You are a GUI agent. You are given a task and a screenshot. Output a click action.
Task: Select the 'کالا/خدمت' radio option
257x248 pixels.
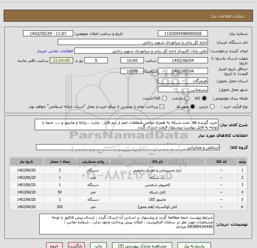[x=165, y=99]
